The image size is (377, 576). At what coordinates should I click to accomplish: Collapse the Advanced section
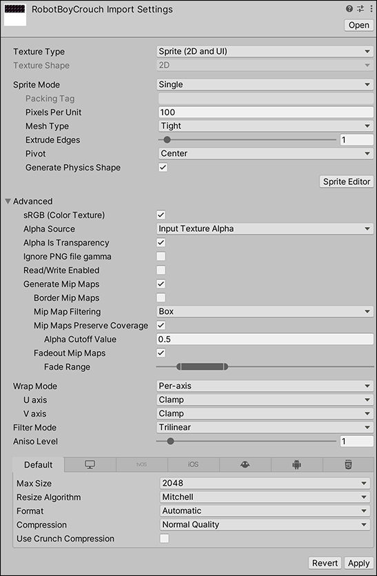[x=8, y=201]
